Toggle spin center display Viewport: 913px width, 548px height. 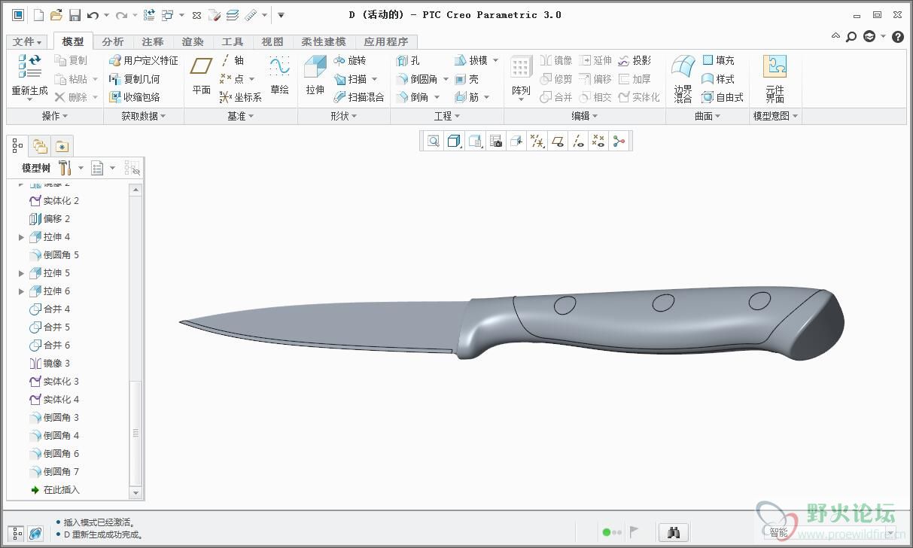tap(619, 141)
